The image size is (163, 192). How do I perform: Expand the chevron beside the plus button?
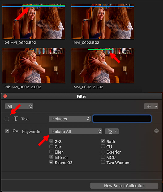coord(156,106)
